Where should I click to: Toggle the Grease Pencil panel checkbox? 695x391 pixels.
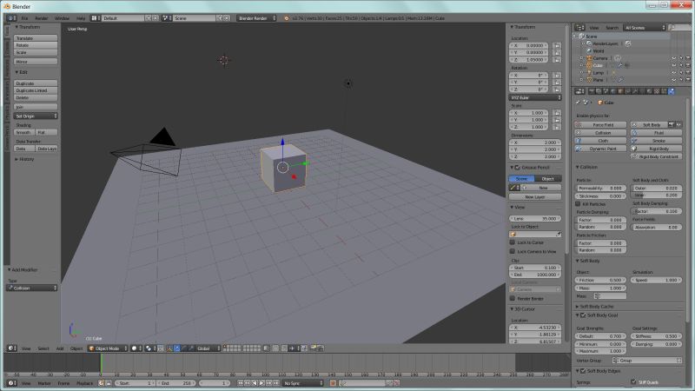[517, 168]
